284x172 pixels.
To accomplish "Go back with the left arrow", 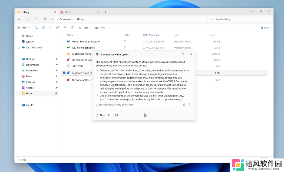I will [19, 19].
